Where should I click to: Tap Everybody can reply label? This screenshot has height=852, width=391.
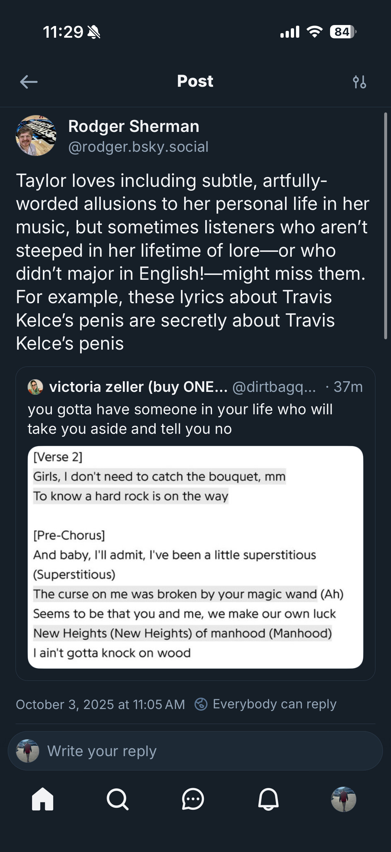click(x=274, y=704)
